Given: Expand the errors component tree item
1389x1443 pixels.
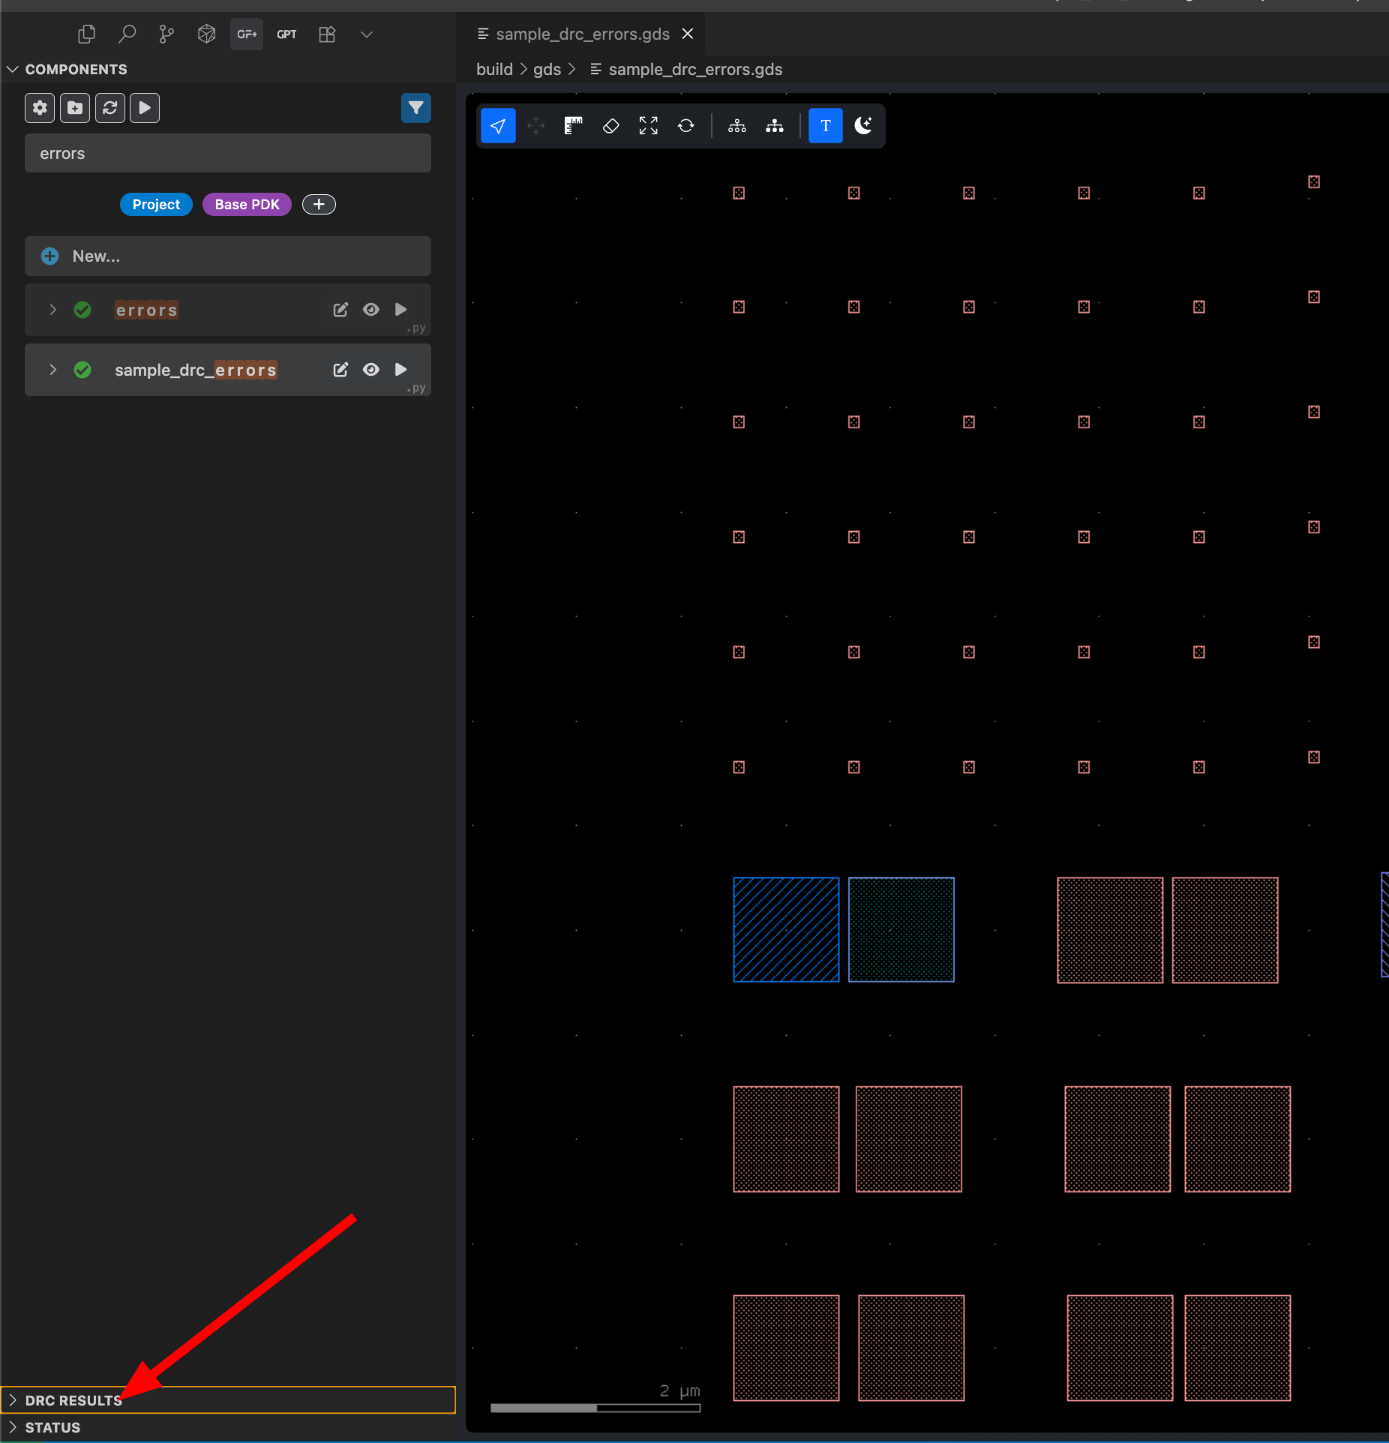Looking at the screenshot, I should pos(52,310).
